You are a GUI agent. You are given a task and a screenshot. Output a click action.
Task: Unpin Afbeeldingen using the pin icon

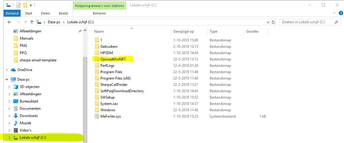pyautogui.click(x=80, y=31)
